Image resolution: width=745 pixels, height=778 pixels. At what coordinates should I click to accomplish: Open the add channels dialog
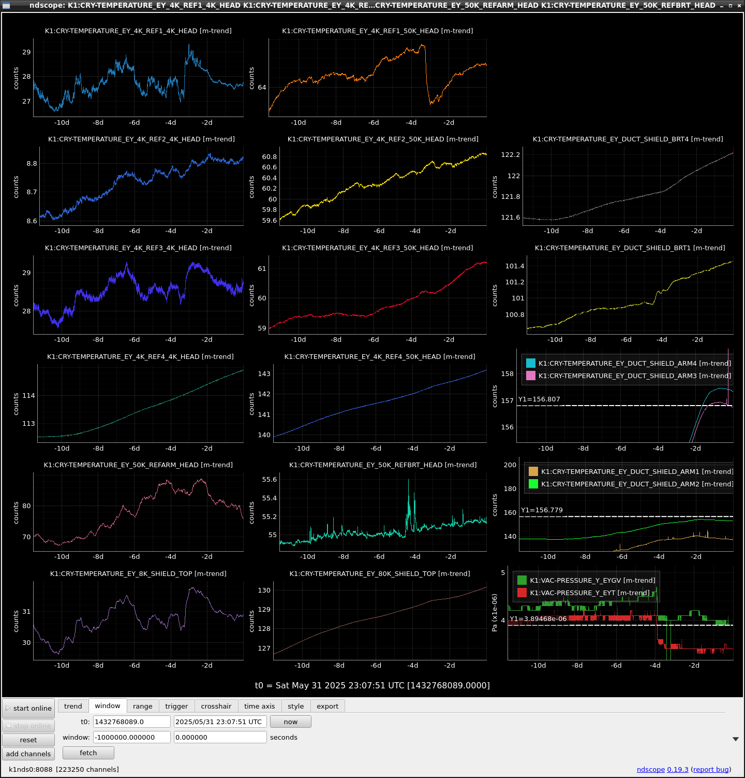(28, 754)
